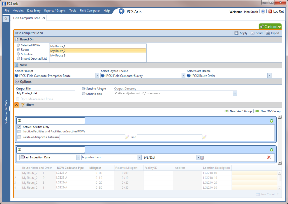Viewport: 288px width, 204px height.
Task: Select the Schedule radio button
Action: pyautogui.click(x=18, y=54)
